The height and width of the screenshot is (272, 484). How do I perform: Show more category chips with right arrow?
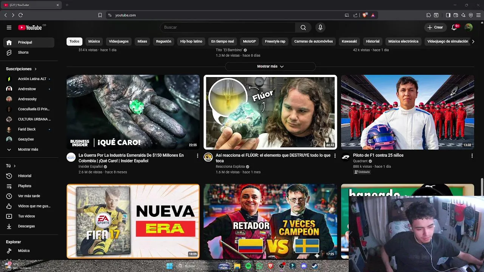pos(473,42)
